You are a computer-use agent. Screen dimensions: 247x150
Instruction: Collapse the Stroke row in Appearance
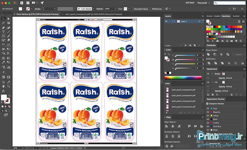pos(212,74)
